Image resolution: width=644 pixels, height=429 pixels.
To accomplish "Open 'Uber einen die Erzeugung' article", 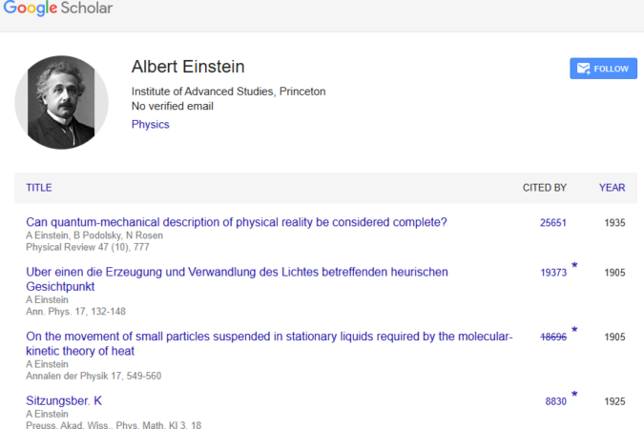I will point(237,279).
